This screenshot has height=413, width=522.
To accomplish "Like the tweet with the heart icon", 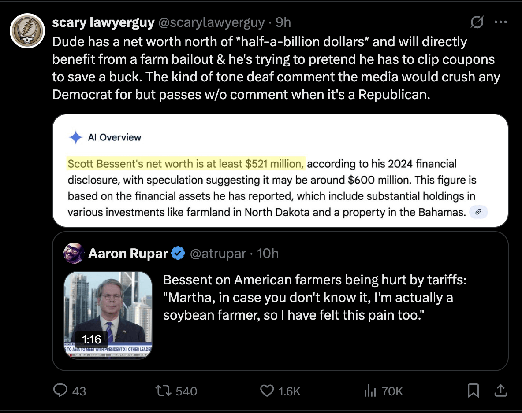I will tap(267, 391).
